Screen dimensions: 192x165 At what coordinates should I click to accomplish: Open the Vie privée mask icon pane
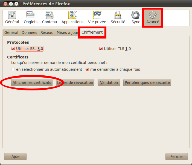[x=97, y=17]
